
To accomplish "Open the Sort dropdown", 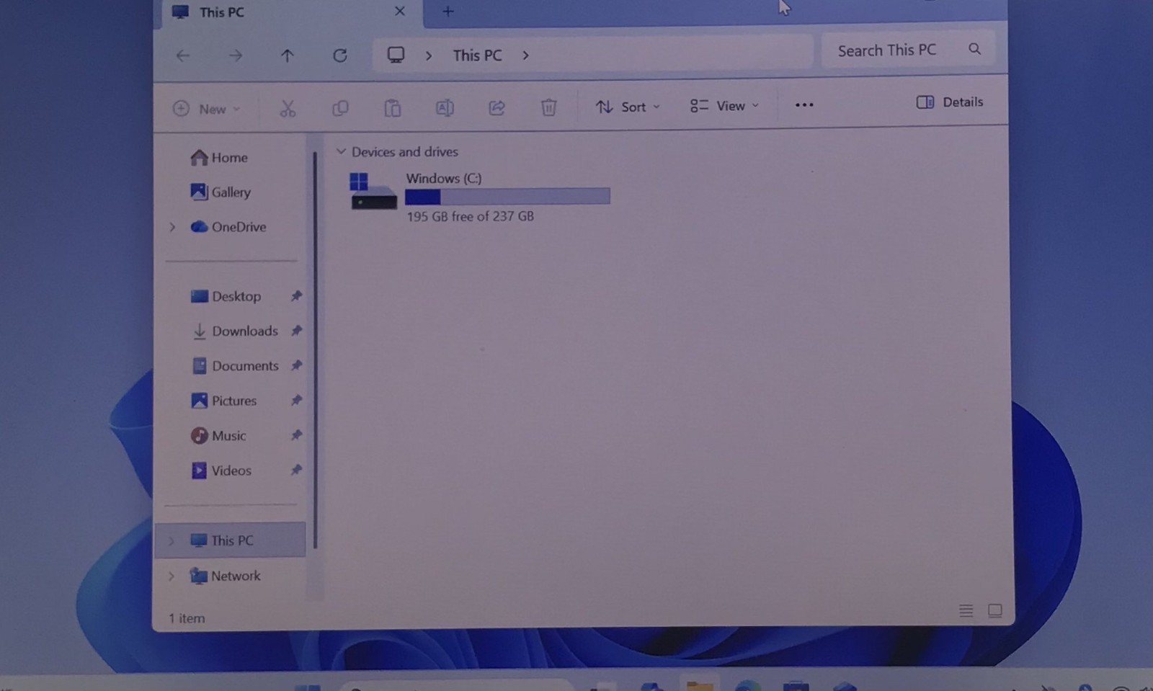I will pos(628,107).
